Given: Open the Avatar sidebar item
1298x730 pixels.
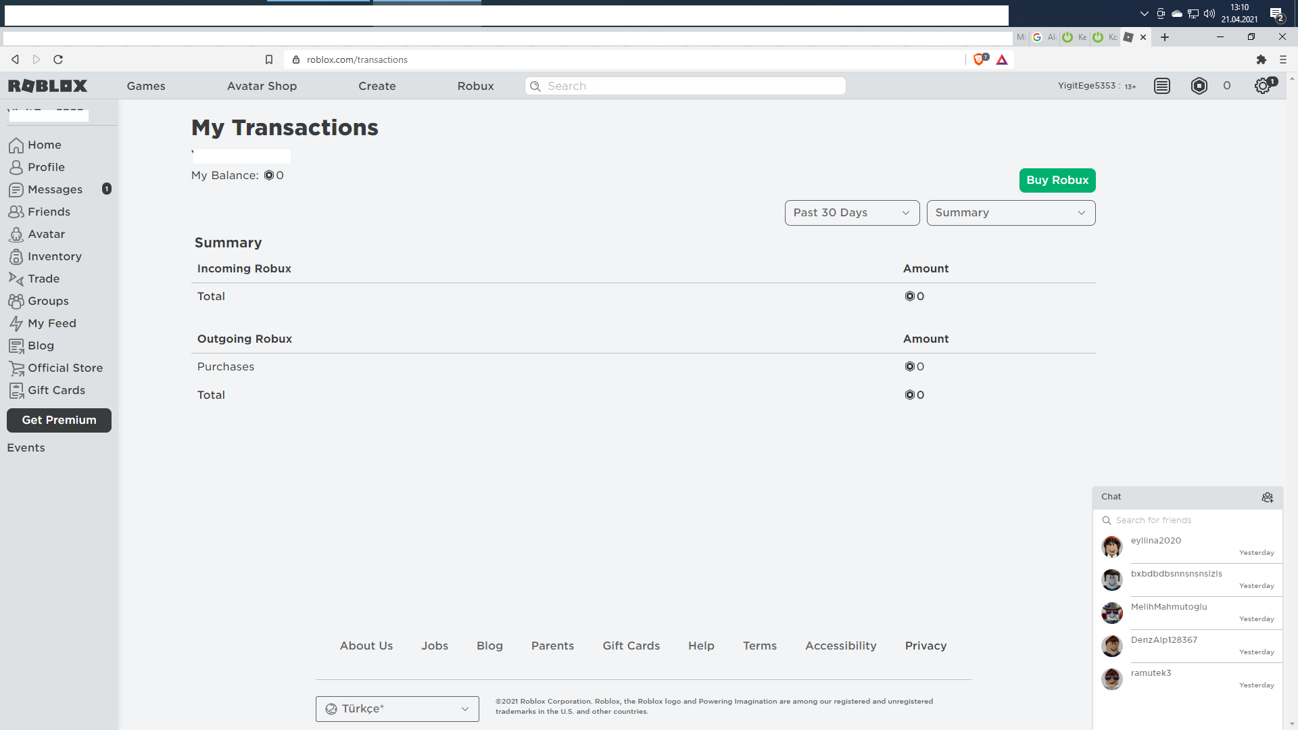Looking at the screenshot, I should click(46, 234).
